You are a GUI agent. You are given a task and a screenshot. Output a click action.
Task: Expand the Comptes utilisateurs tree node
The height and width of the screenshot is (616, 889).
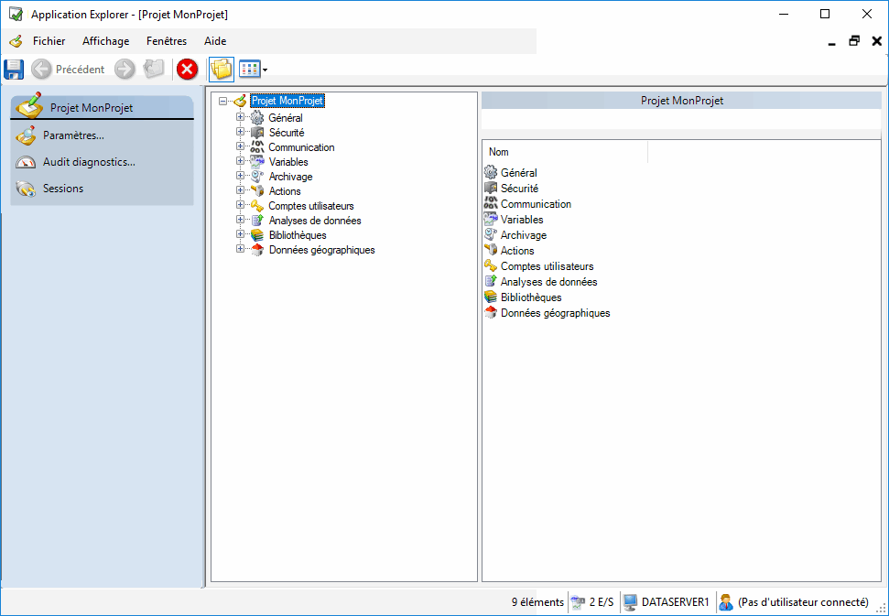coord(241,205)
